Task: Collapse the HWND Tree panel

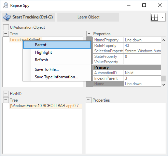Action: (6, 100)
